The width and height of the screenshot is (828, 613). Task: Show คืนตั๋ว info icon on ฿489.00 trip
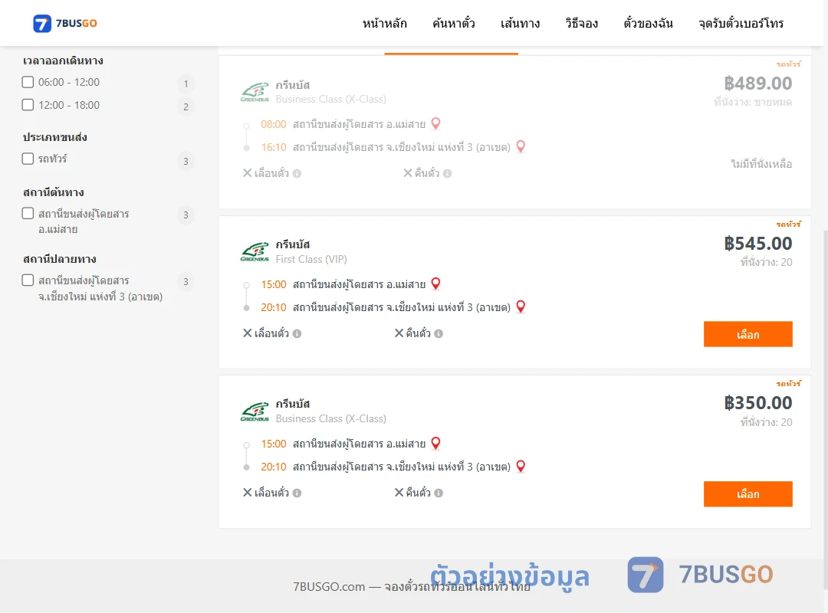[447, 173]
